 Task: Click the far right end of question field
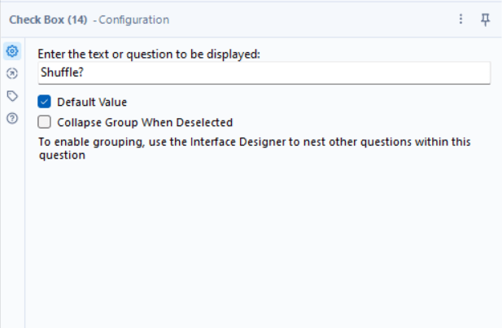pyautogui.click(x=485, y=72)
